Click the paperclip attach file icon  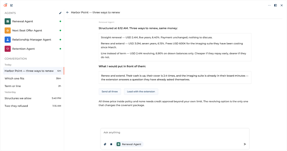coord(105,144)
